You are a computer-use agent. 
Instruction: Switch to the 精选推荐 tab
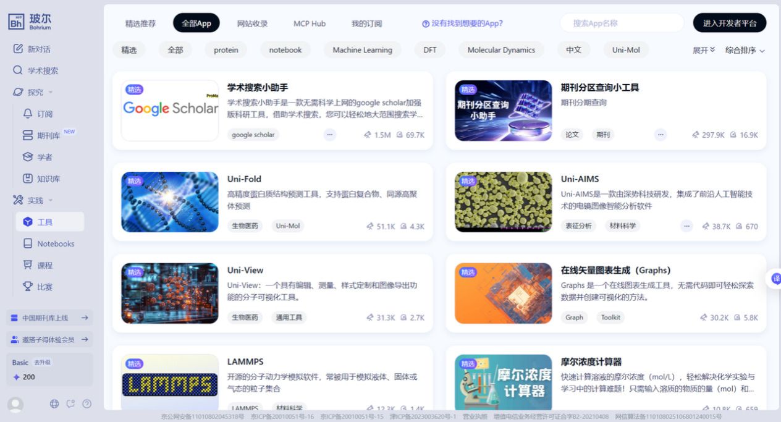(140, 23)
